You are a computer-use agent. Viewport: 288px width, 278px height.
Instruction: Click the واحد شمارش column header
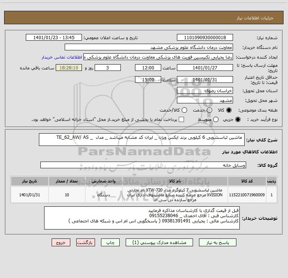[104, 181]
